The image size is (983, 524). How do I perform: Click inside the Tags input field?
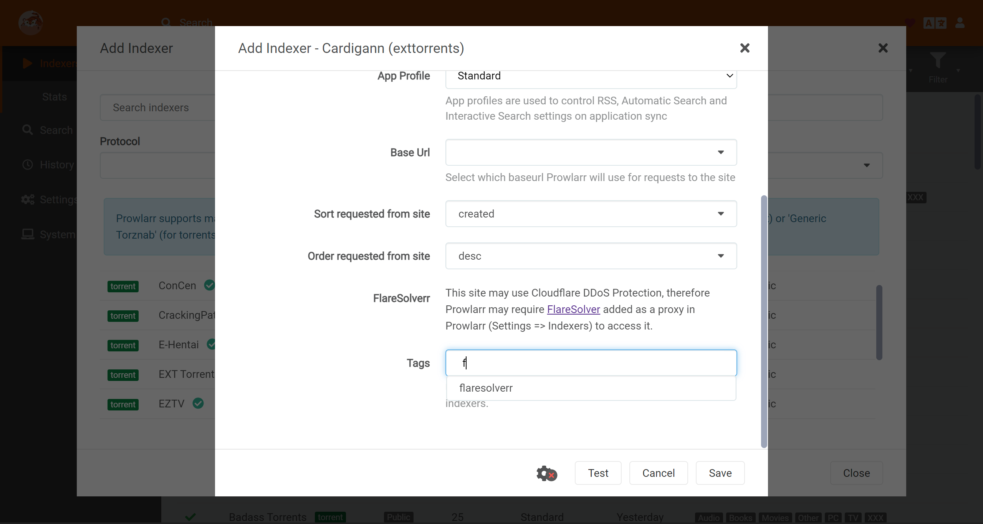tap(591, 363)
